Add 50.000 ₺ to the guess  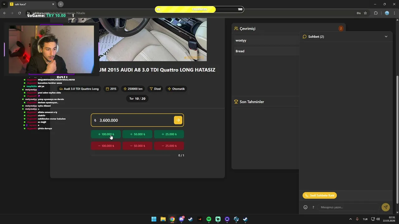pyautogui.click(x=137, y=134)
